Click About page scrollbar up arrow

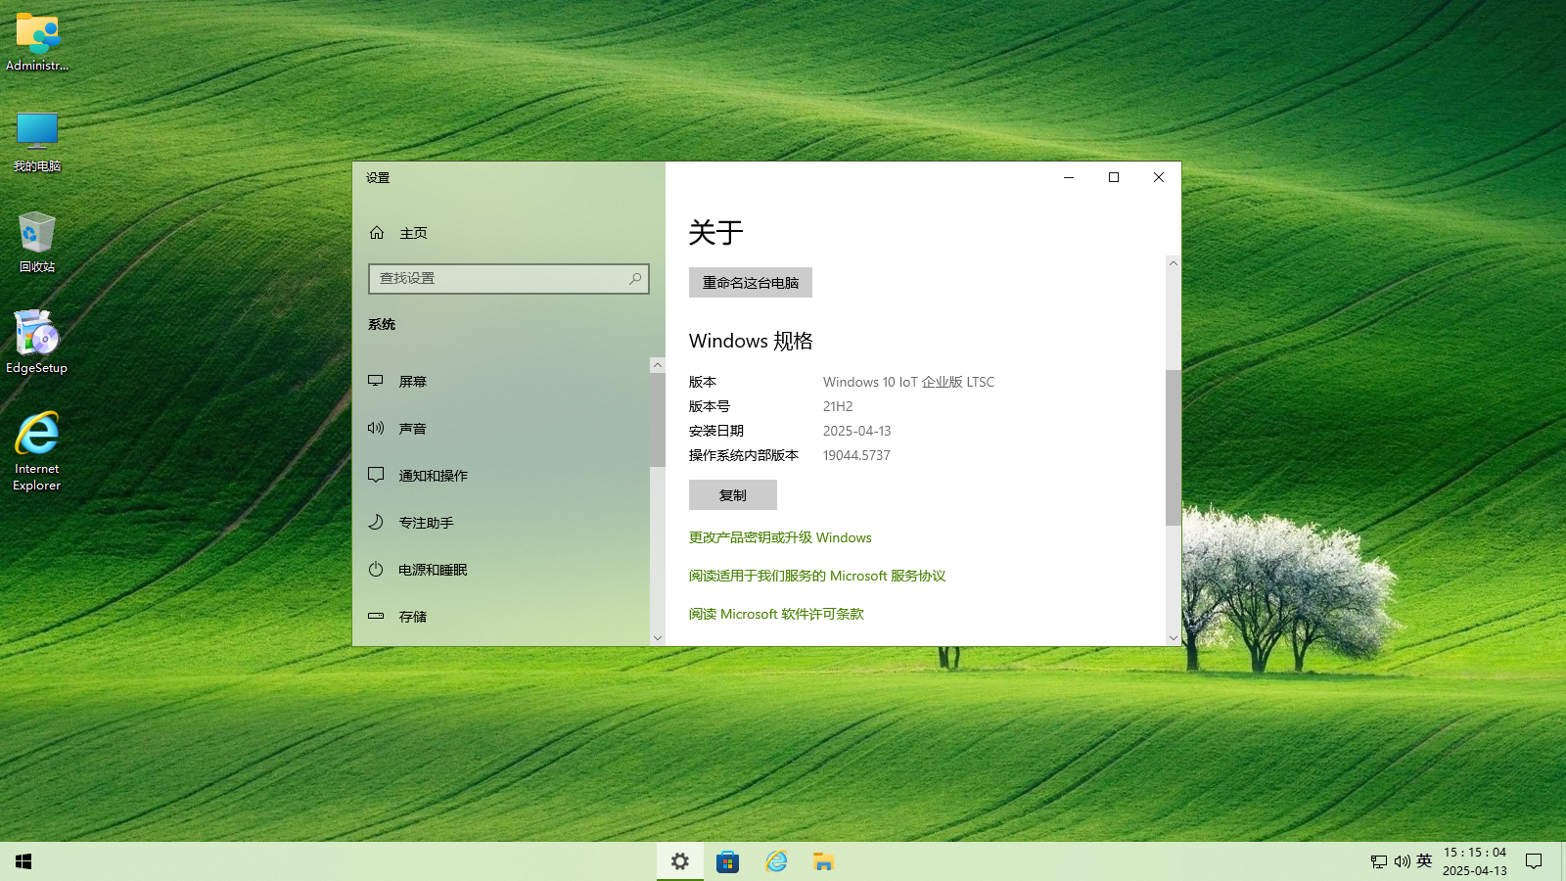pos(1174,263)
